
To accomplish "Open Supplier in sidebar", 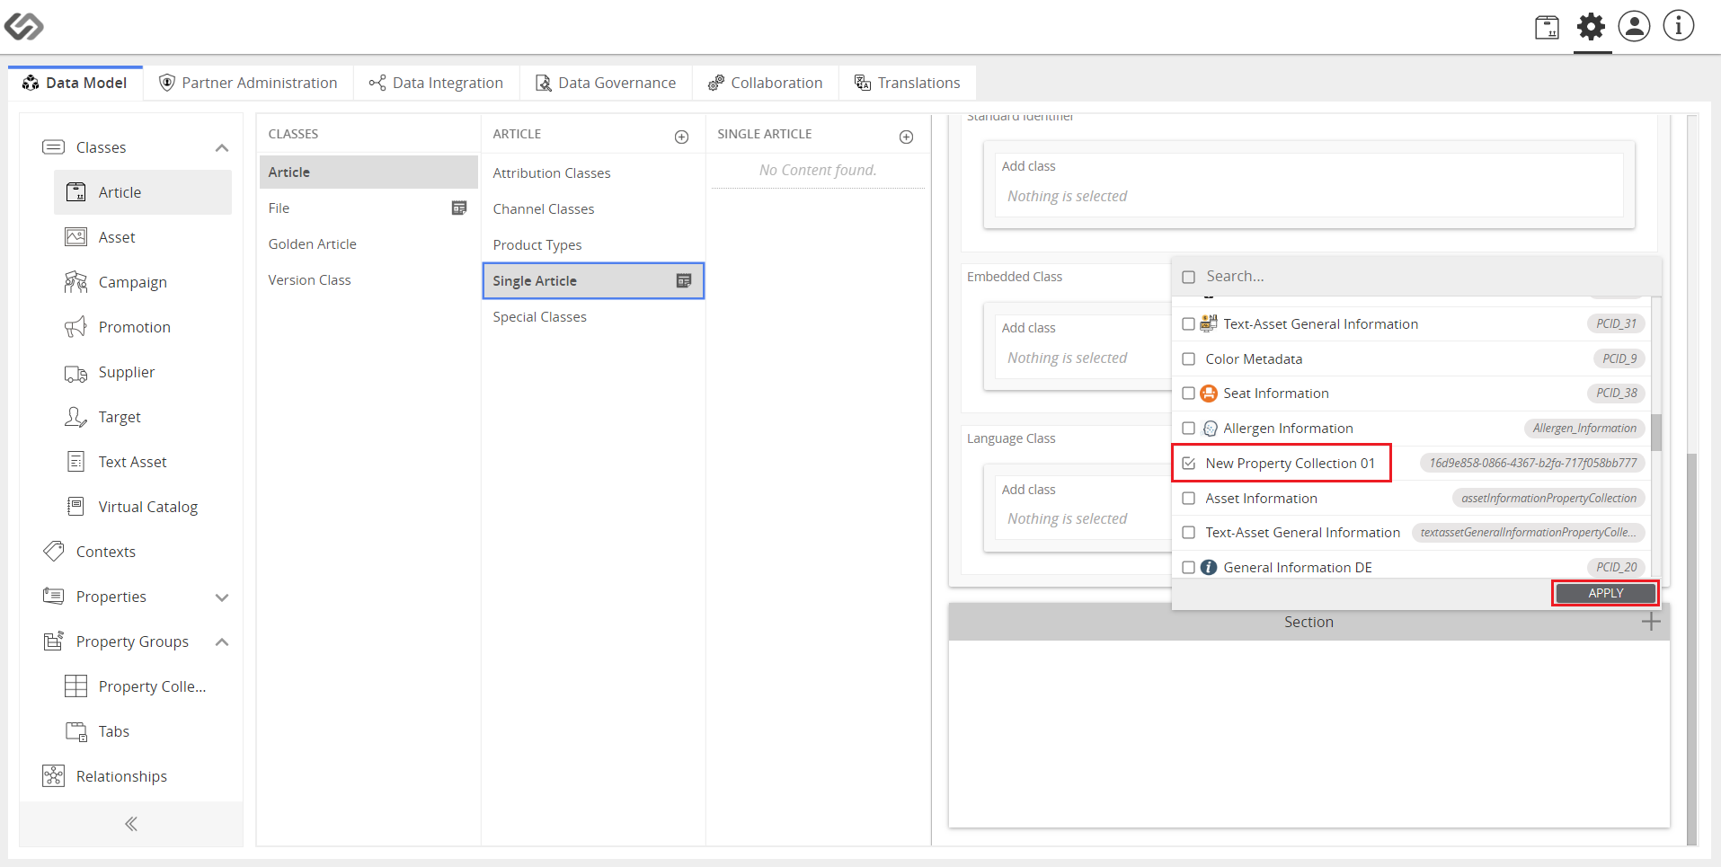I will (144, 372).
